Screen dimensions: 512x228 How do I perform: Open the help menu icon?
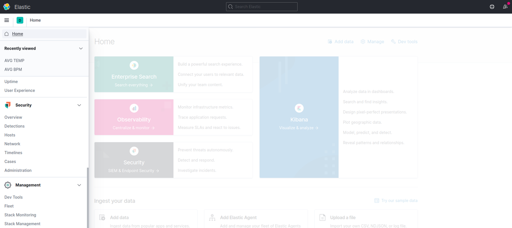pos(492,7)
